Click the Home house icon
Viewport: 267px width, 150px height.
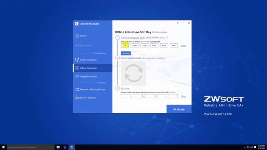pyautogui.click(x=77, y=35)
